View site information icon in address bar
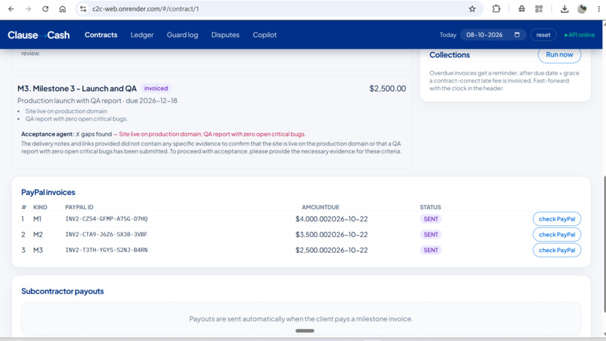 (83, 8)
